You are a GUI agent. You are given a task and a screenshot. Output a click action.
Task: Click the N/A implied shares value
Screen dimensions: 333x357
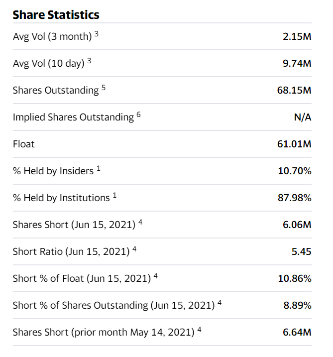point(303,118)
